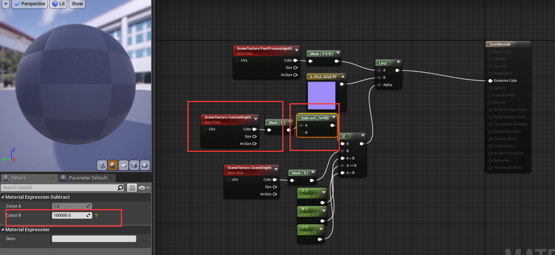Select the cylinder preview mesh shape
Screen dimensions: 555x255
click(x=102, y=165)
